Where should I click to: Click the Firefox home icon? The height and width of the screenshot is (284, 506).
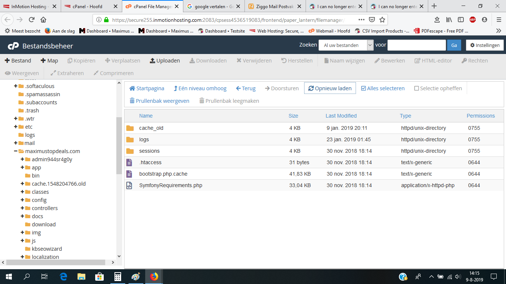click(43, 20)
